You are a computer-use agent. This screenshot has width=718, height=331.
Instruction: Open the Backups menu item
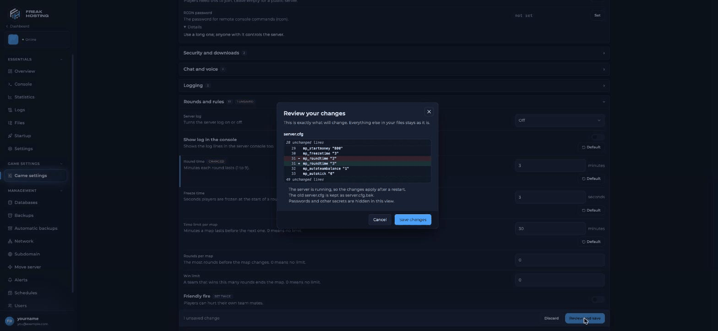(35, 215)
